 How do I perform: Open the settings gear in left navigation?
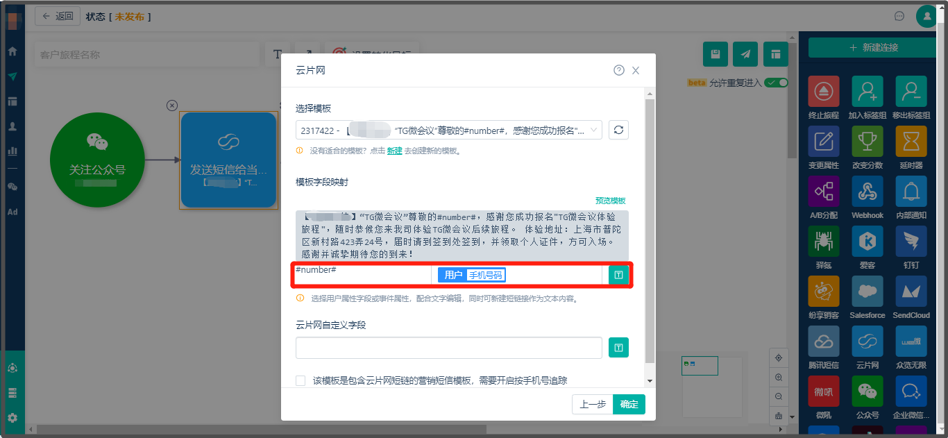tap(12, 418)
